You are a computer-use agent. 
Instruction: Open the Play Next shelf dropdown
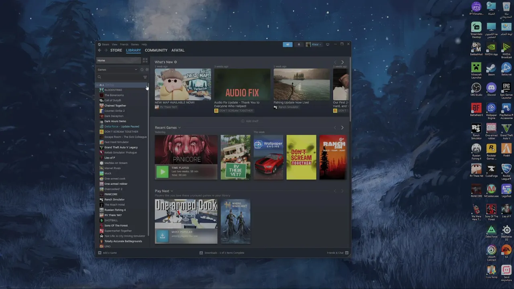[x=171, y=191]
